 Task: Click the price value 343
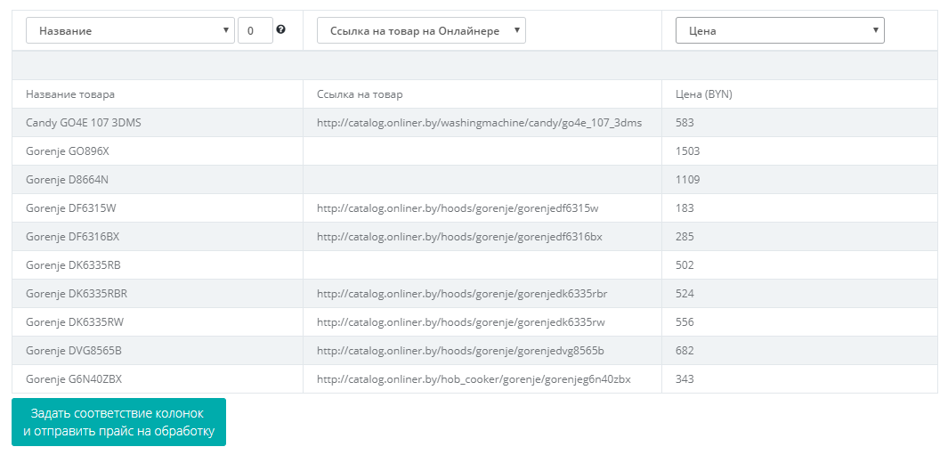(685, 379)
